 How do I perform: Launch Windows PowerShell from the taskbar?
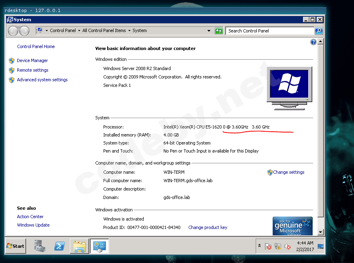click(60, 246)
